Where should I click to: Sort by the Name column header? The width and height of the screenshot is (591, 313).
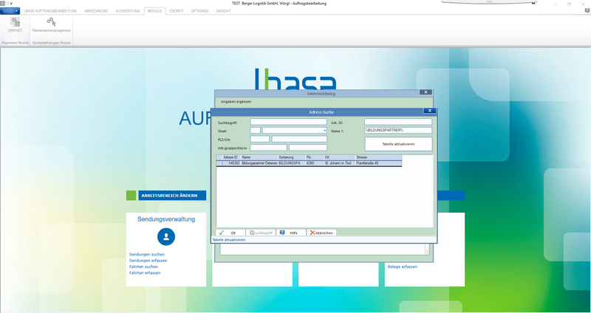tap(259, 157)
